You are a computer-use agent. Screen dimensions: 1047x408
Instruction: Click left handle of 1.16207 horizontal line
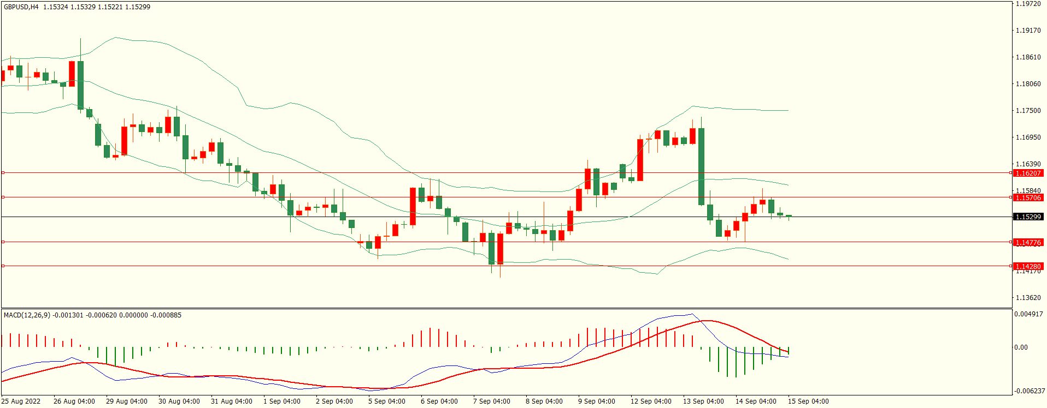point(3,172)
